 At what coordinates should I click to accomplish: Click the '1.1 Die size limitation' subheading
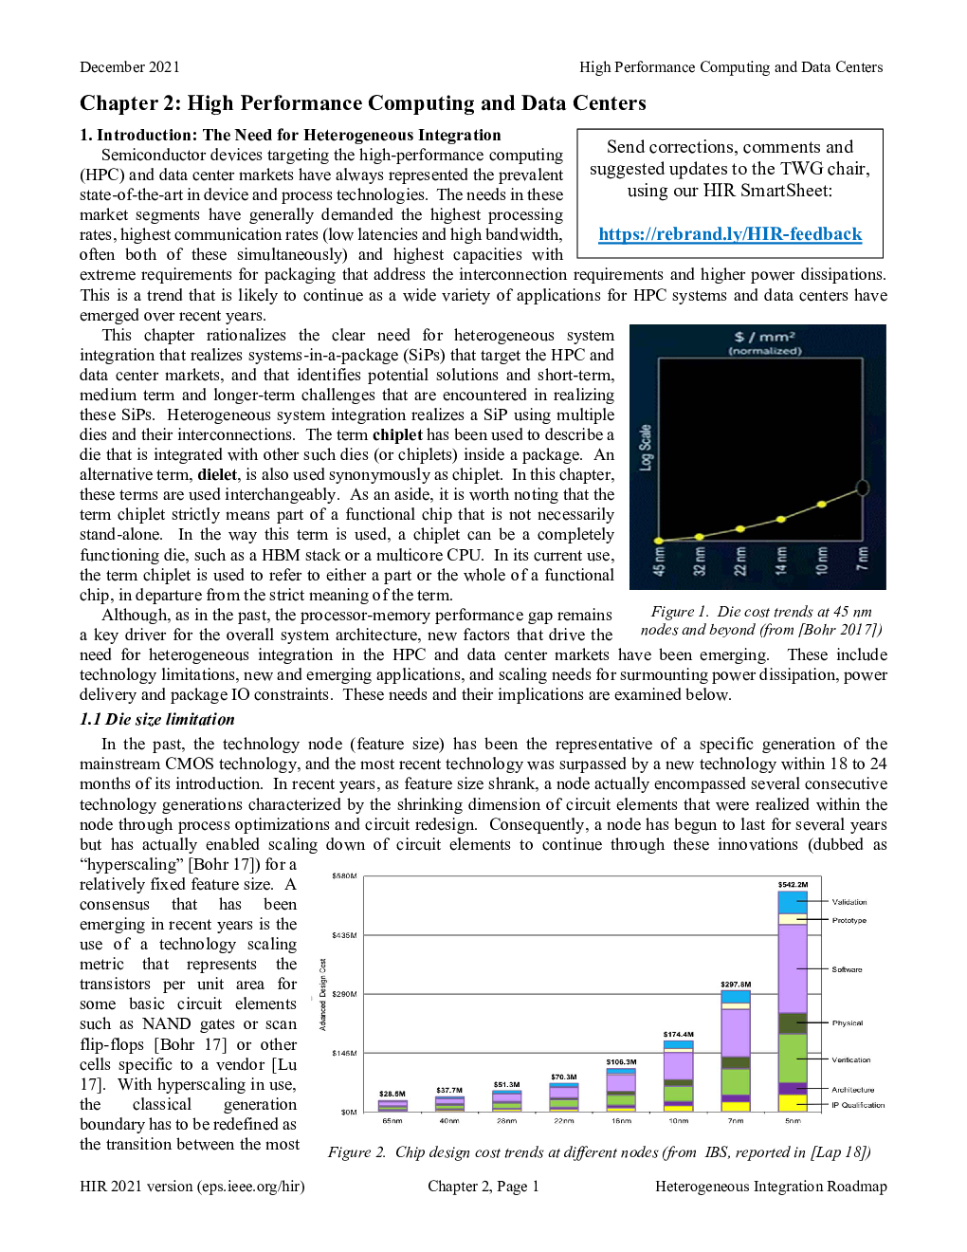[x=156, y=719]
